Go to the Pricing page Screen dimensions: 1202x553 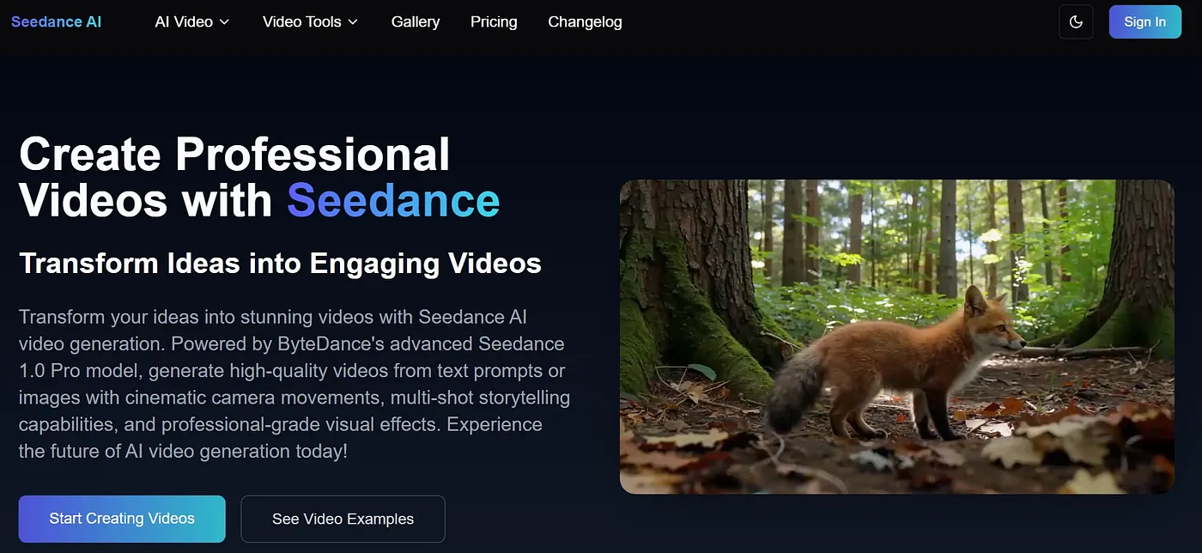click(494, 21)
